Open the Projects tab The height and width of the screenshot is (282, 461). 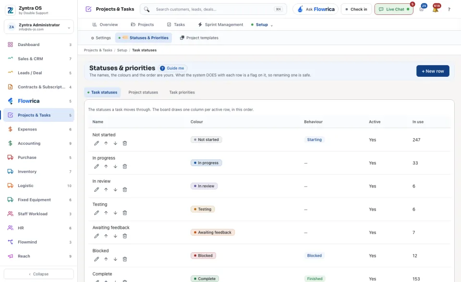pos(142,24)
